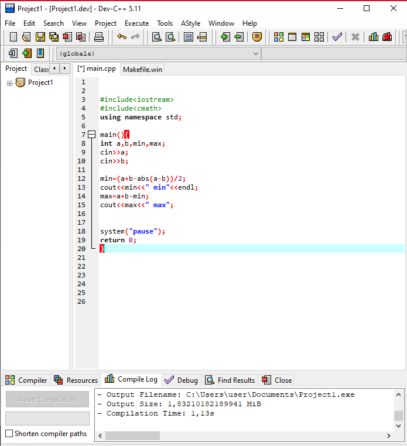Click the Open project or file icon
Screen dimensions: 407x446
26,37
